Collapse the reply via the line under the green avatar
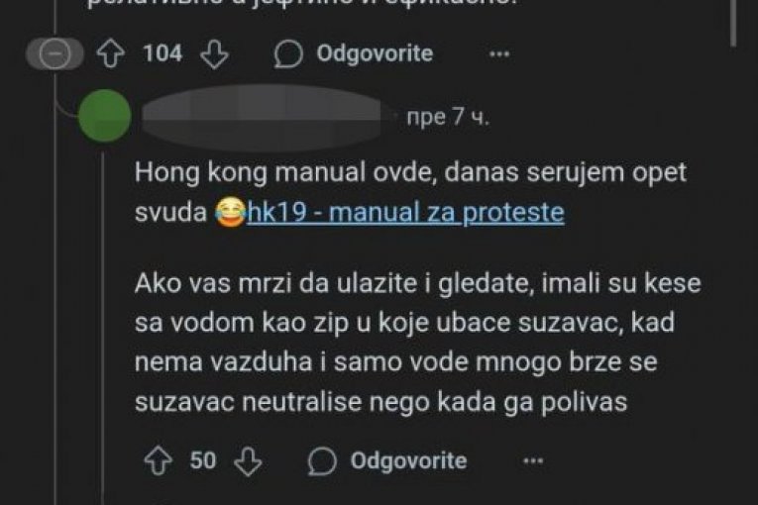758x505 pixels. point(102,329)
